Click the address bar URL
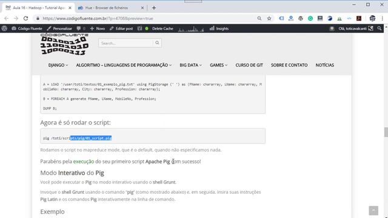 [x=98, y=18]
